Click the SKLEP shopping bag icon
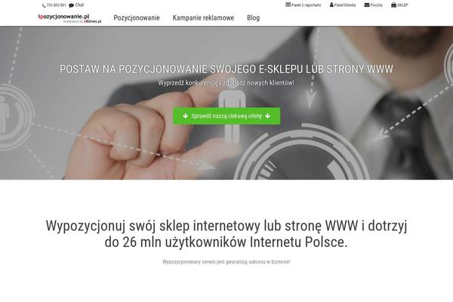The width and height of the screenshot is (453, 302). coord(394,5)
